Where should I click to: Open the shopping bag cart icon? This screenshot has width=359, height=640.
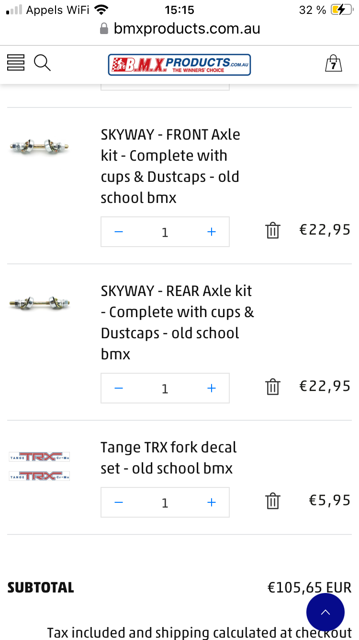pos(333,63)
